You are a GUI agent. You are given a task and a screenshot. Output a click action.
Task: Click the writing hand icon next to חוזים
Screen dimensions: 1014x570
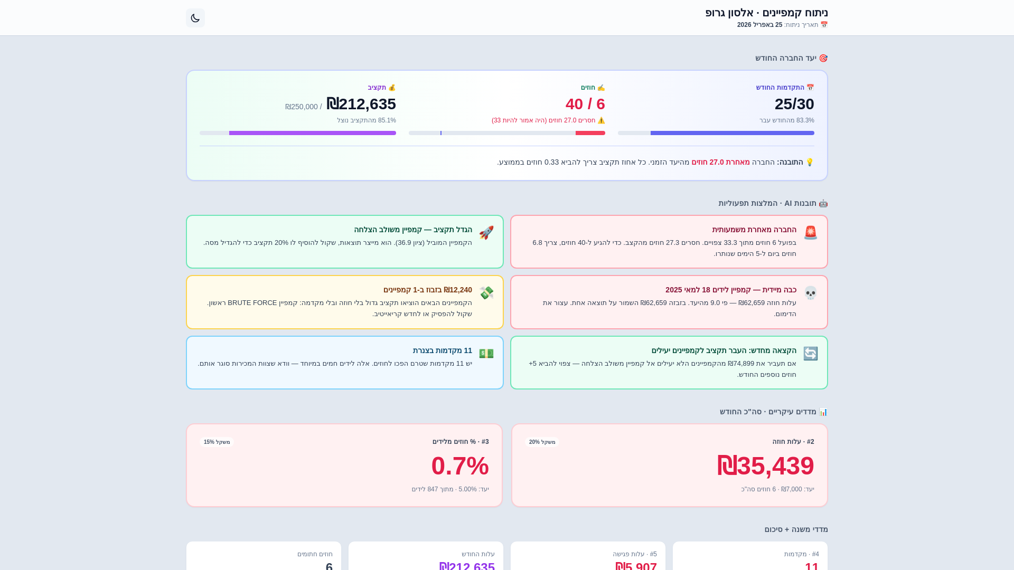(x=601, y=88)
